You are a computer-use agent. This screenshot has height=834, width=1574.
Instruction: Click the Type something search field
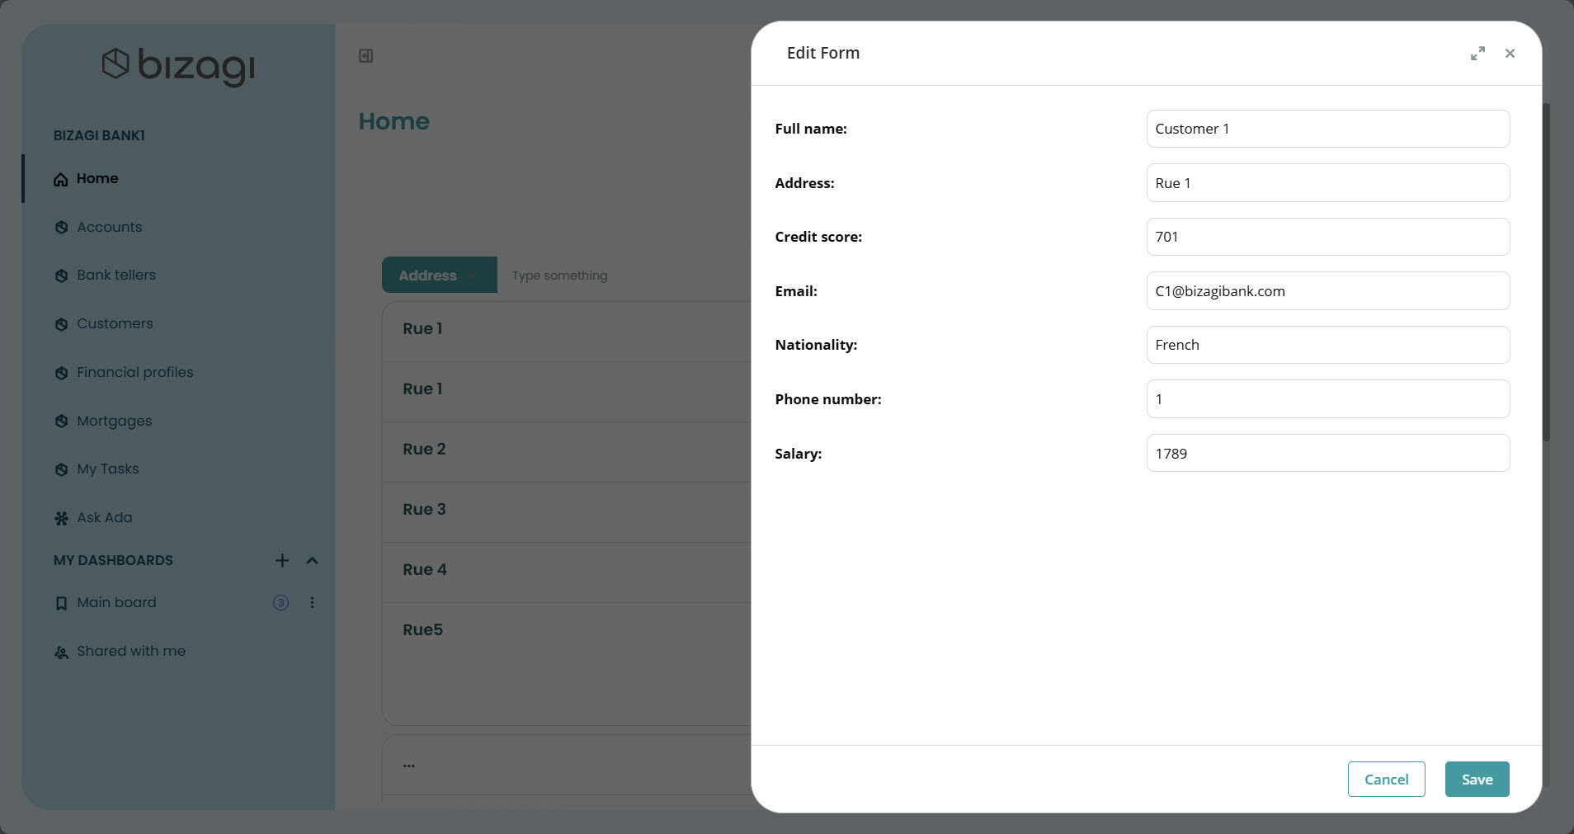pyautogui.click(x=558, y=275)
